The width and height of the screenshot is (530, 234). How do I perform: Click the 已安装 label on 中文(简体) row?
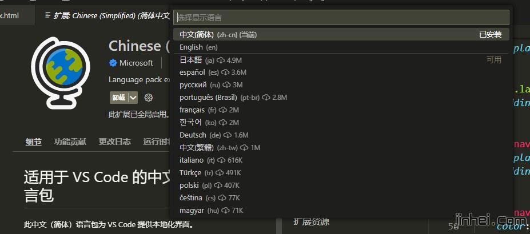(x=490, y=34)
